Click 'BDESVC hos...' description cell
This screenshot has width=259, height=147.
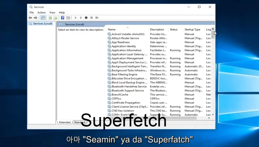159,78
